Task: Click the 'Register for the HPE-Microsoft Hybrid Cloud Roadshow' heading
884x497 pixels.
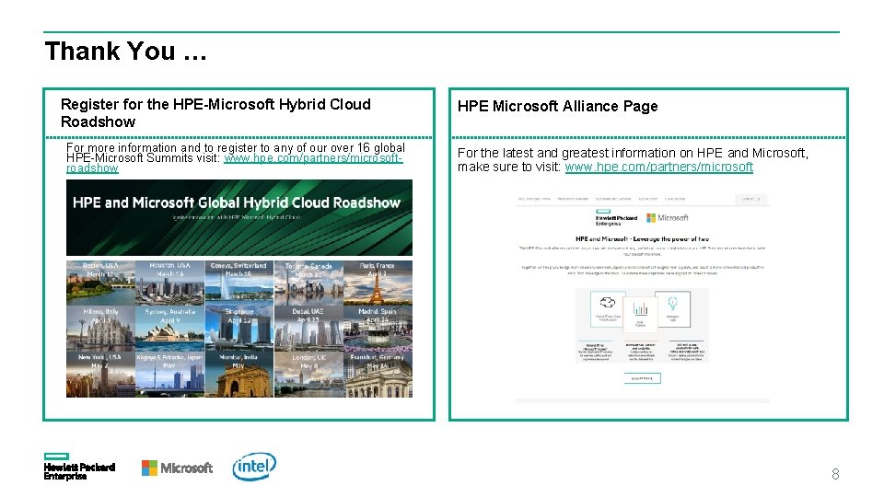Action: point(215,112)
